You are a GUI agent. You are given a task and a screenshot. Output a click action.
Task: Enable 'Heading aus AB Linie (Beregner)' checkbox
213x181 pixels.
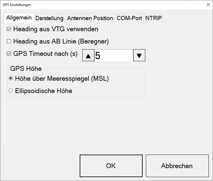pyautogui.click(x=9, y=41)
